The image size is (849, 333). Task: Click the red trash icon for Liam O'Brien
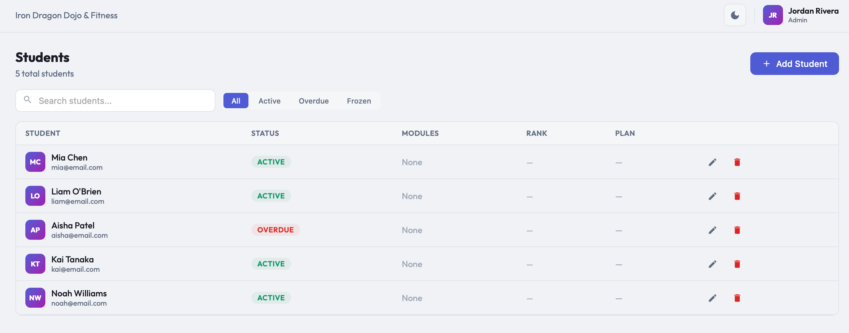[737, 196]
